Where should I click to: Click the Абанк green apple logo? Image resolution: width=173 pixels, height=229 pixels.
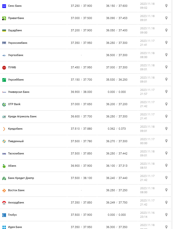[x=4, y=166]
